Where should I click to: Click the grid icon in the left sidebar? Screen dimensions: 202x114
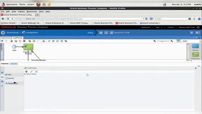[x=2, y=73]
